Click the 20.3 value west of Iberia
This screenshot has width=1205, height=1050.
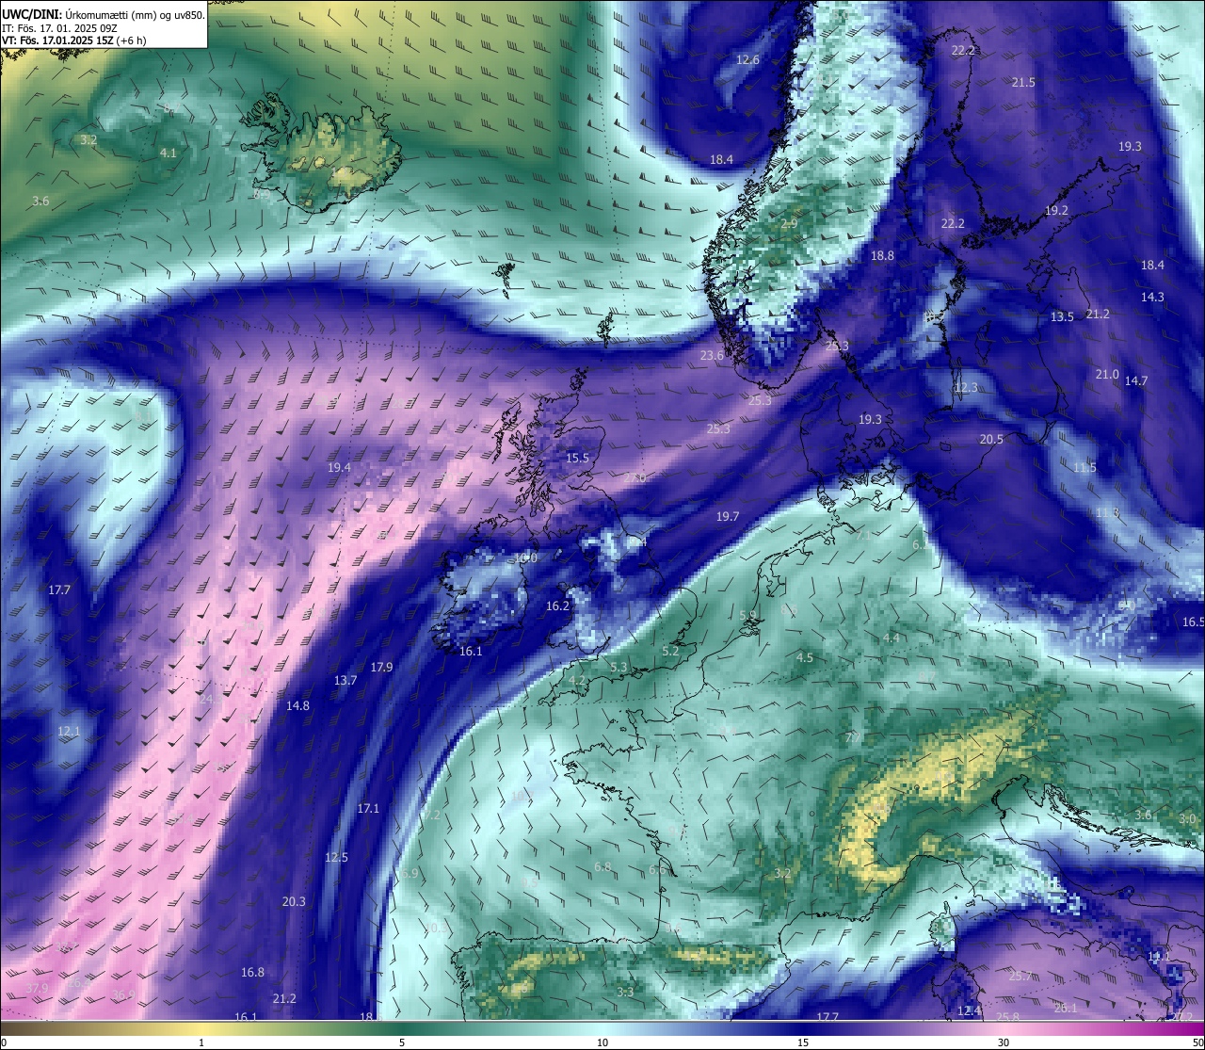(x=294, y=901)
